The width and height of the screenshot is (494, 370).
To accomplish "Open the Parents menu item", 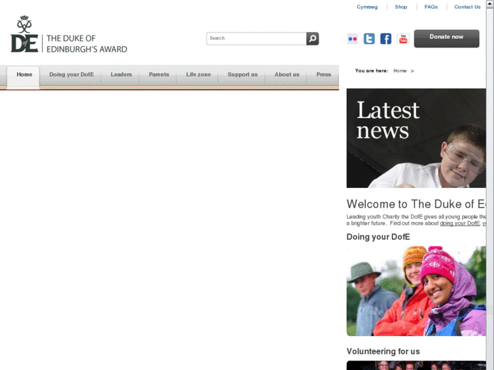I will coord(159,75).
